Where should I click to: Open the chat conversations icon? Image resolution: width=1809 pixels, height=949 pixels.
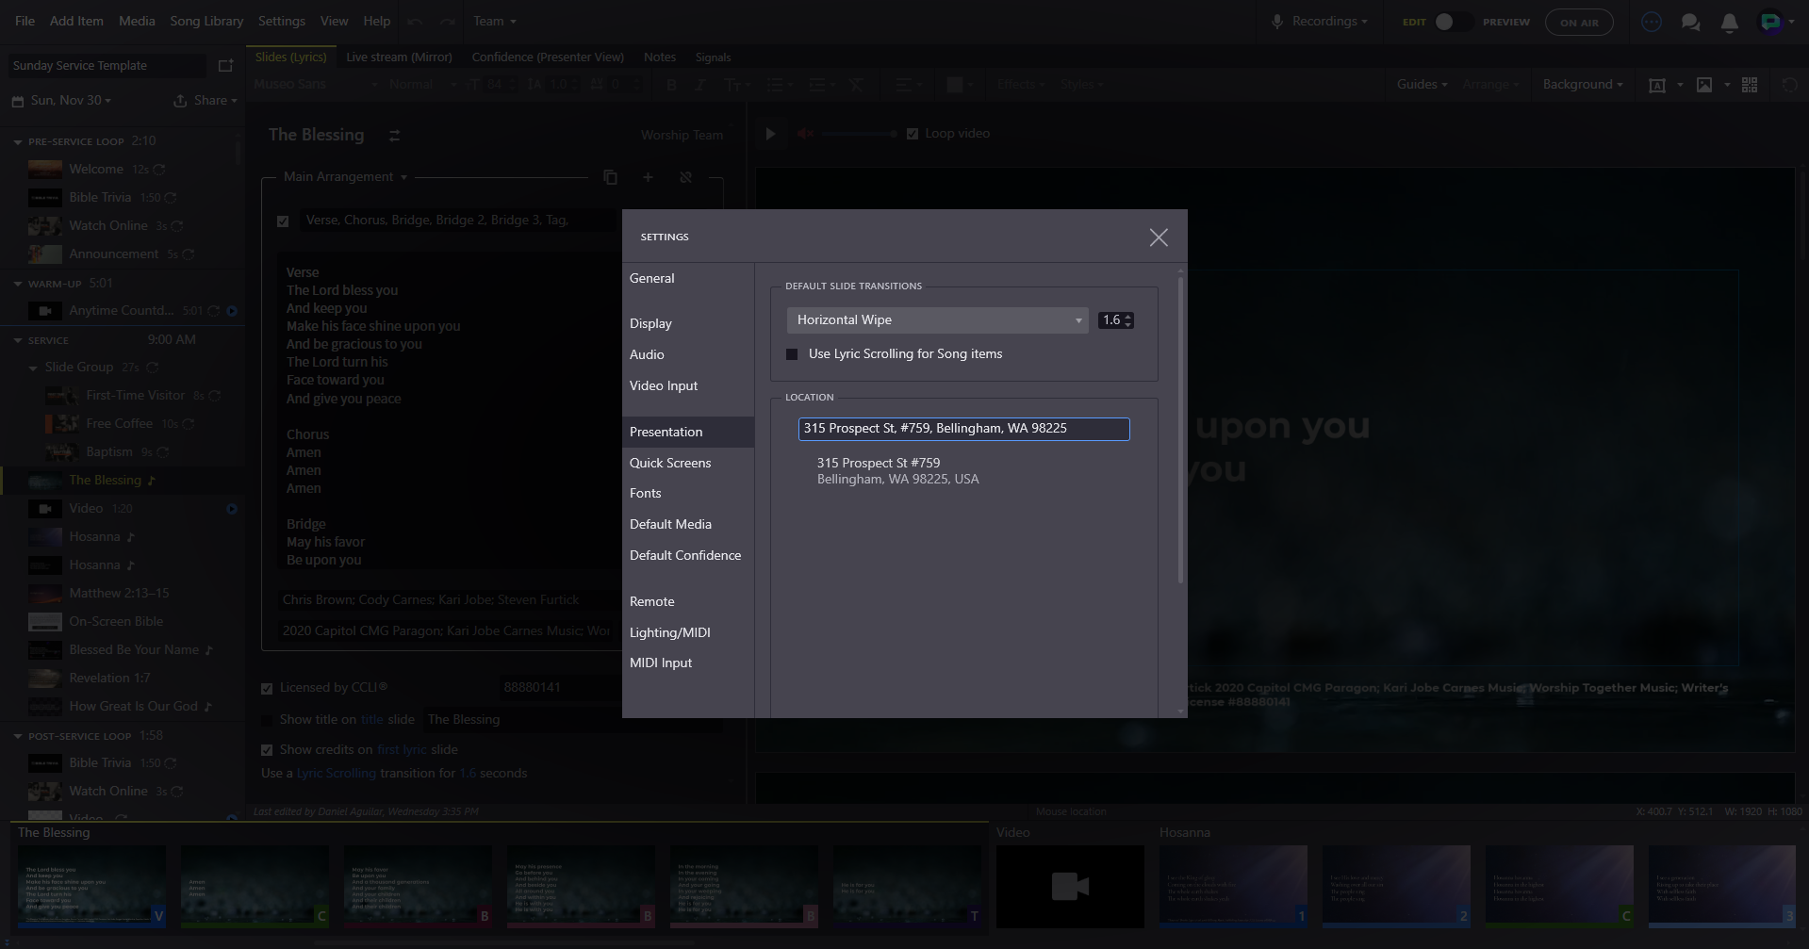click(1690, 22)
